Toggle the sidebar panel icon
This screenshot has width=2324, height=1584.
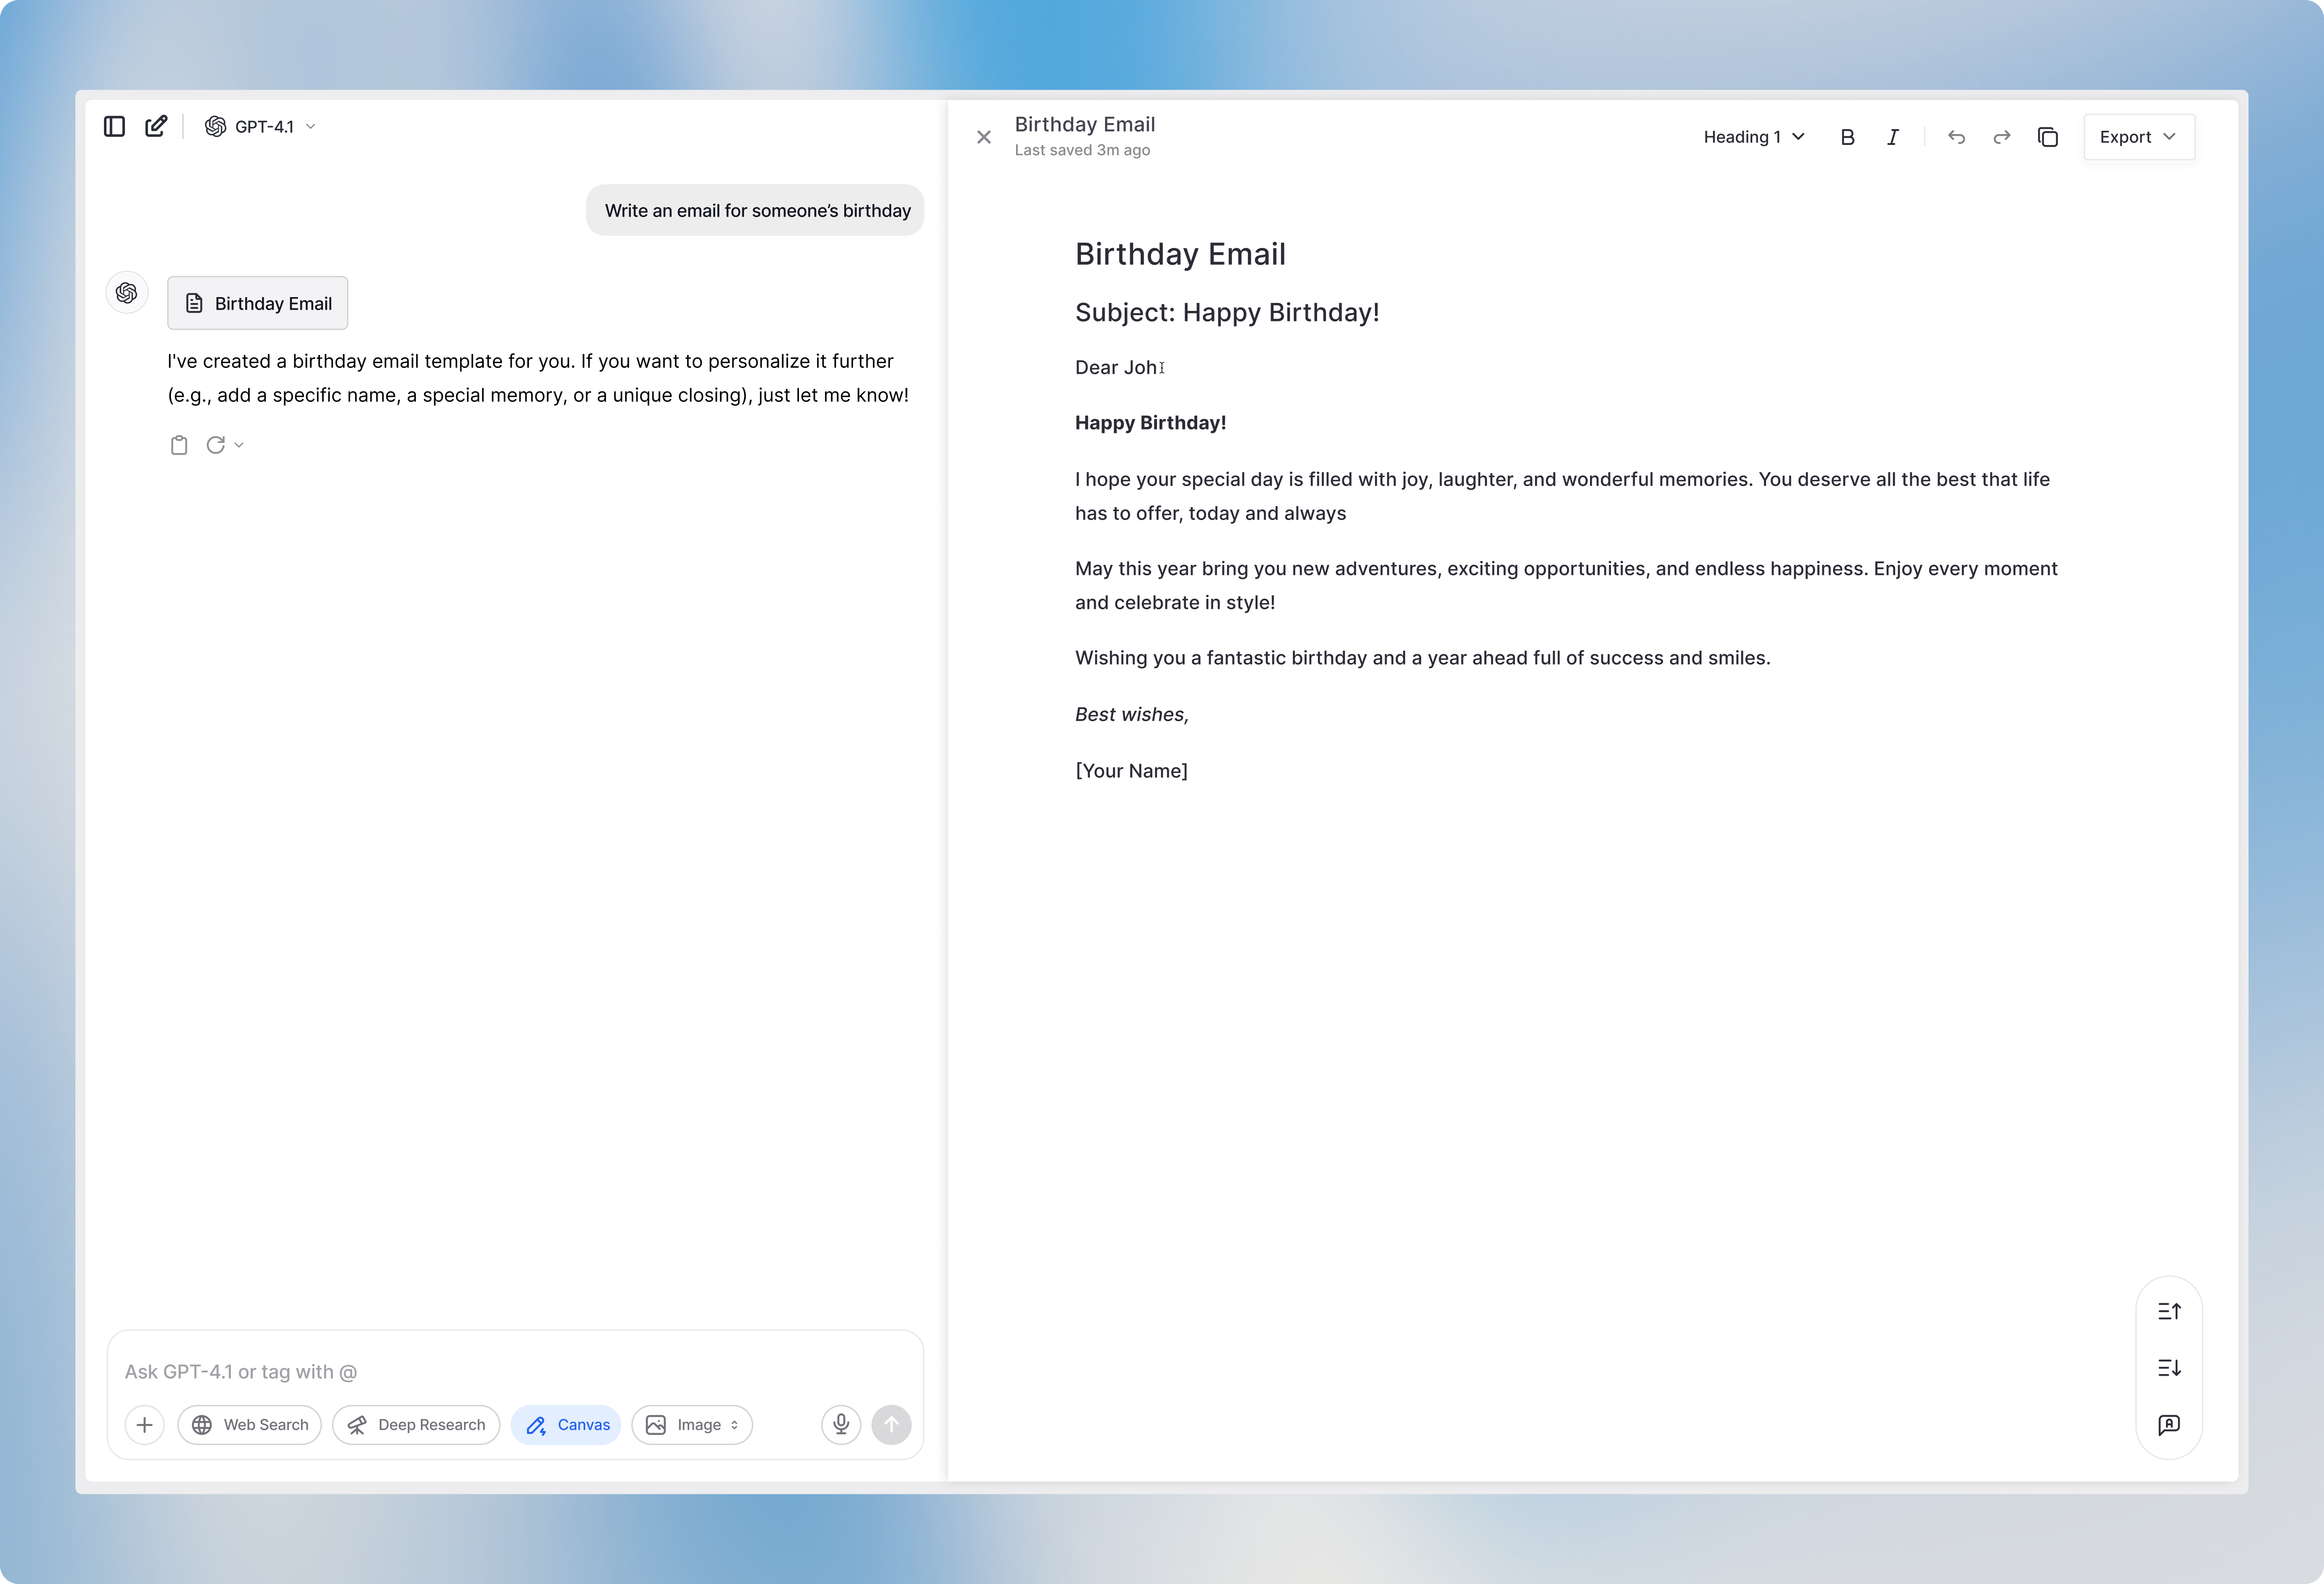click(114, 126)
